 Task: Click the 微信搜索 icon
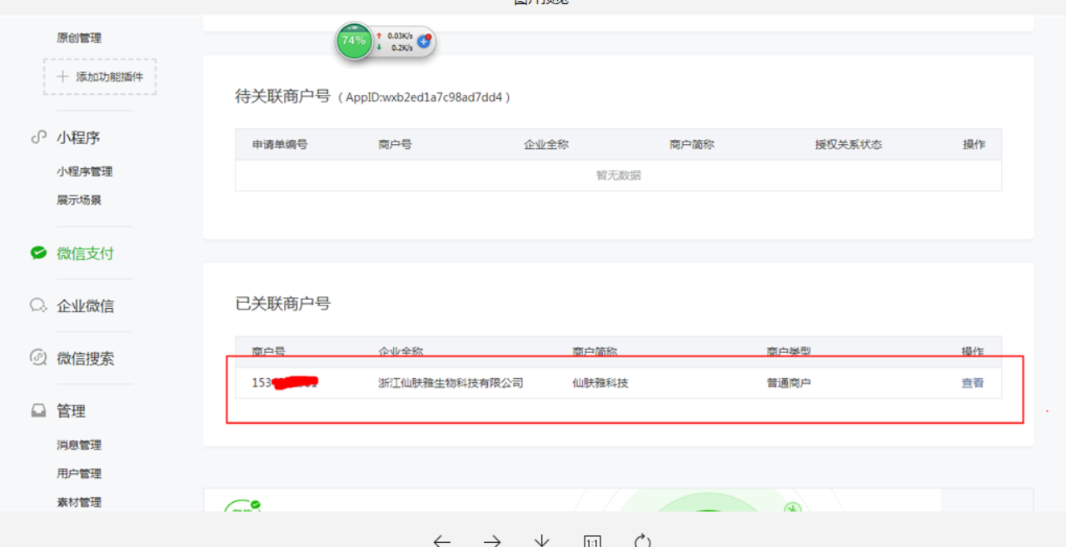pos(38,358)
